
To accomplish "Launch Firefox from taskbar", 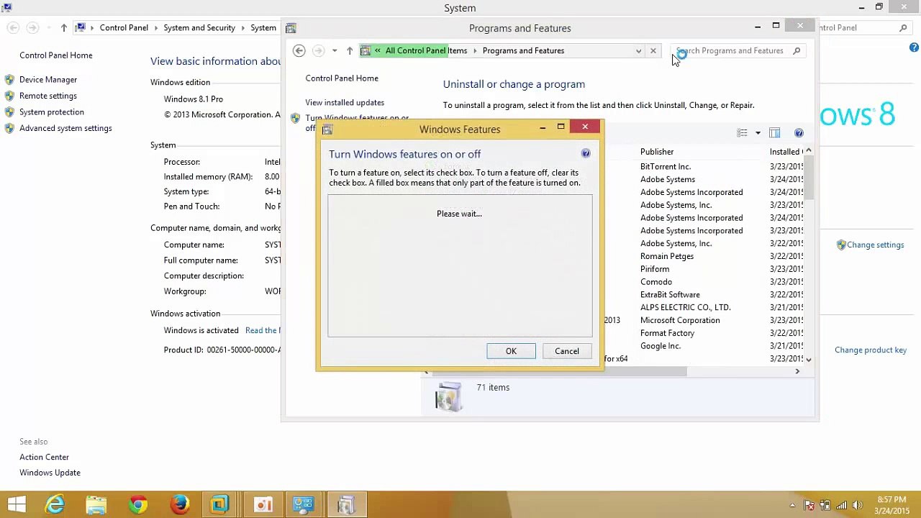I will tap(179, 504).
